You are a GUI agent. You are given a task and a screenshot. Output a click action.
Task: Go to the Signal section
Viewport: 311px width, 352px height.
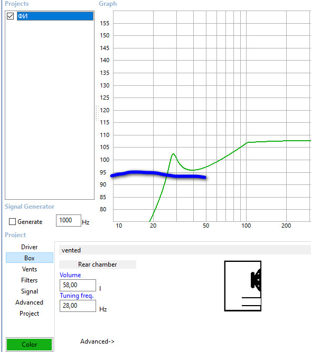30,291
